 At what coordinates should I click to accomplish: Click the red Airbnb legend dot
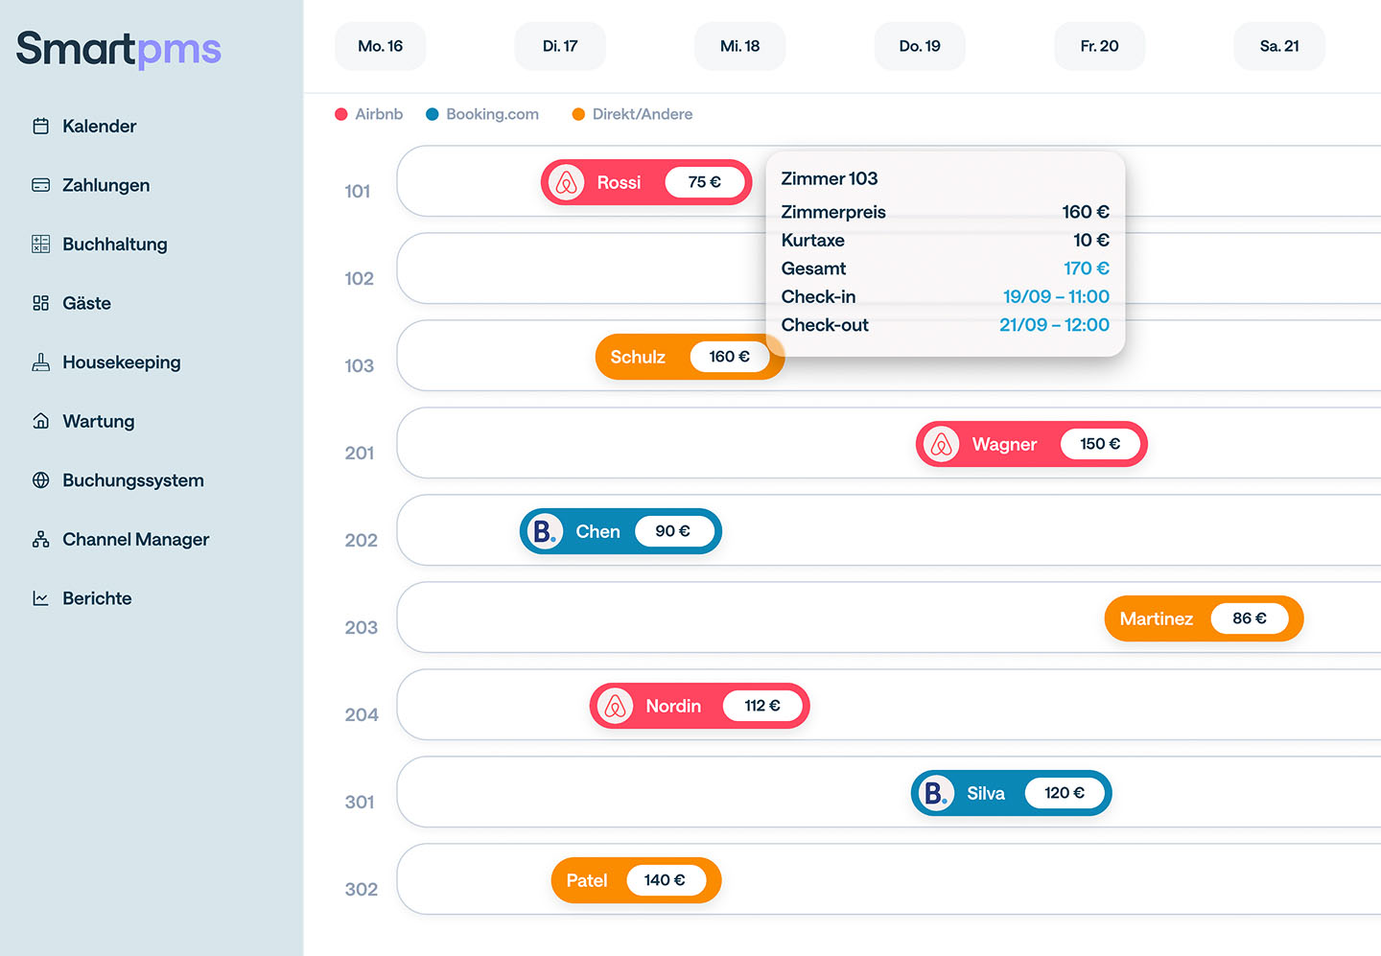tap(341, 114)
